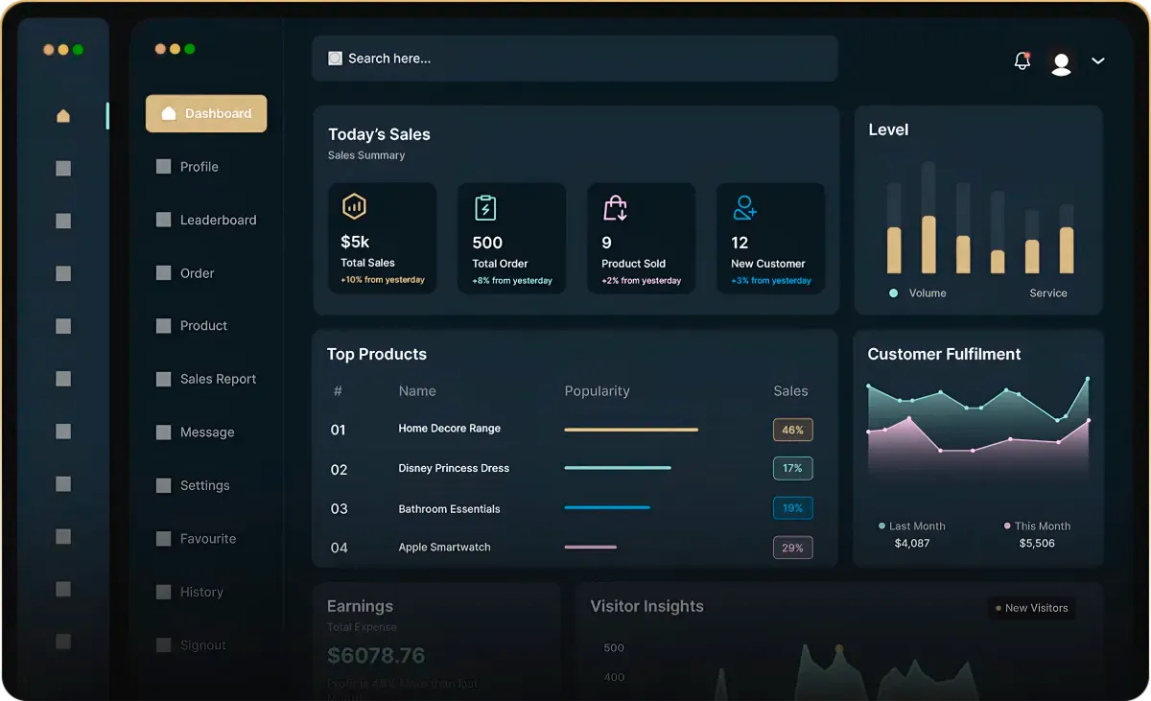Click the Message icon square
Screen dimensions: 1151x701
click(163, 432)
